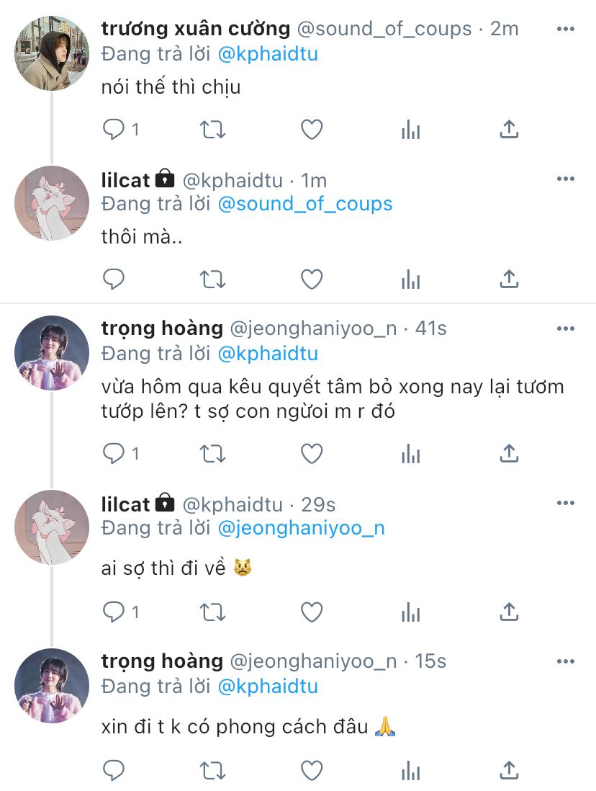
Task: Retweet the "xin đi t k có phong cách đâu" tweet
Action: click(212, 771)
